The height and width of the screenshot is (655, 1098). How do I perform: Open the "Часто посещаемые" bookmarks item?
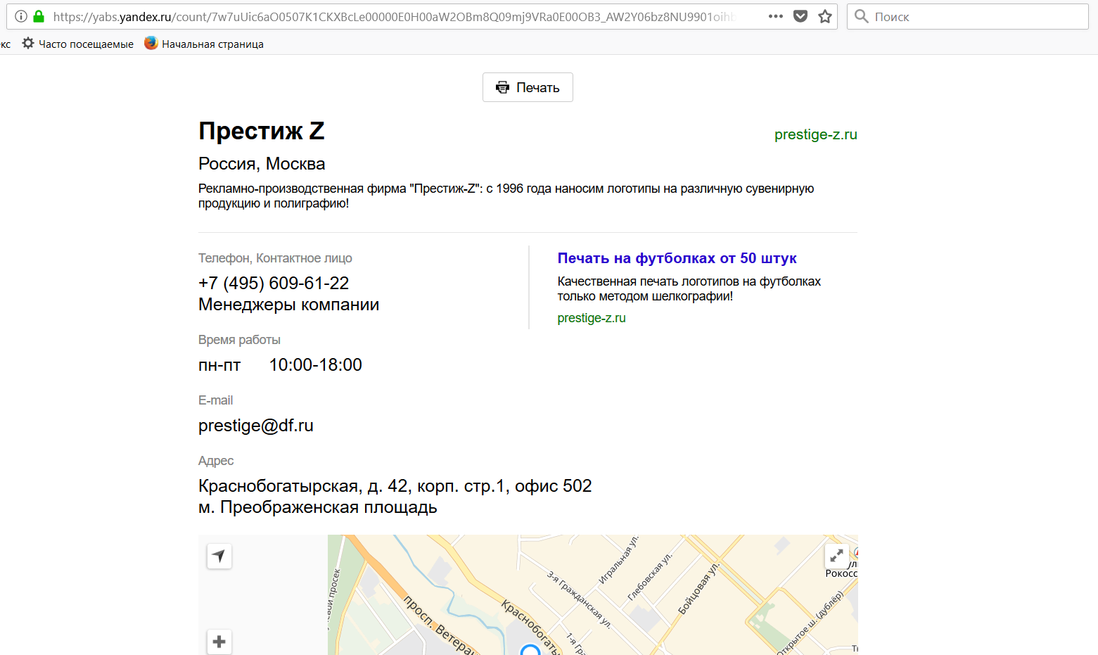[78, 44]
